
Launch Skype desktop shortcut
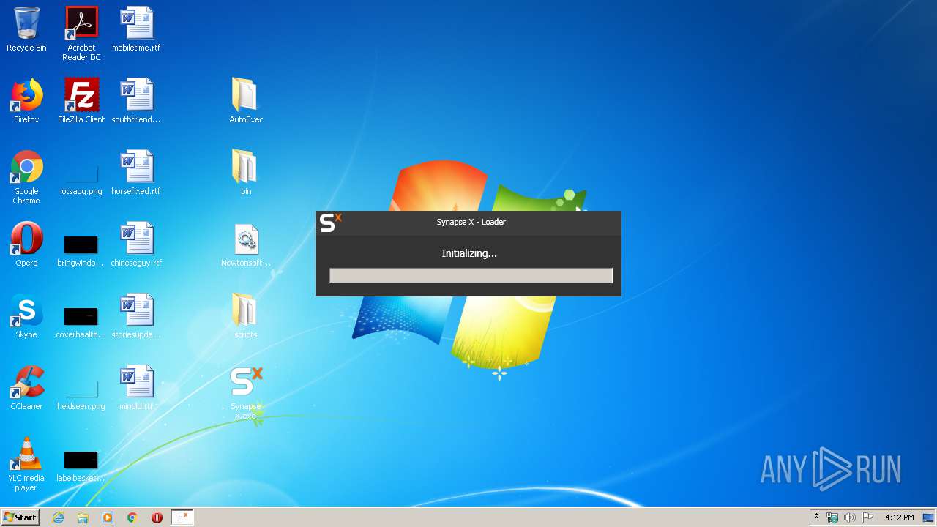tap(26, 316)
